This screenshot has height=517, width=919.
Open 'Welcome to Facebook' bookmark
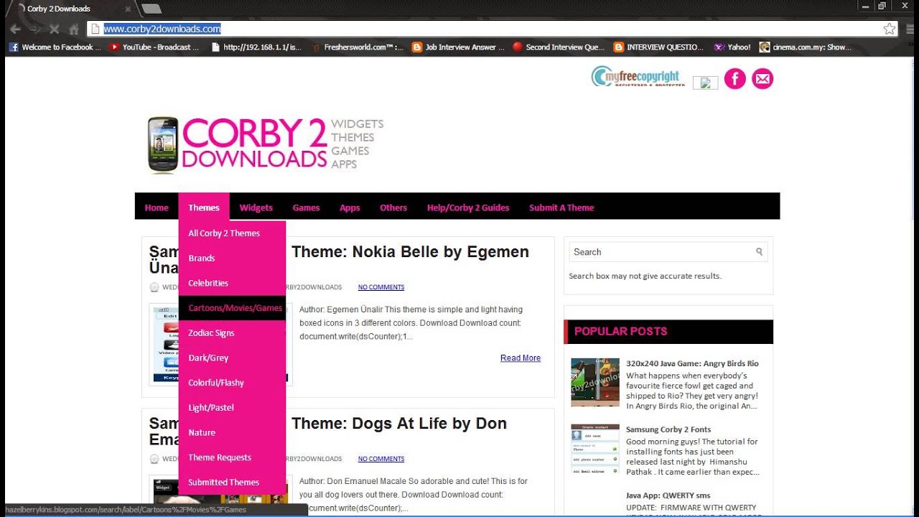pyautogui.click(x=55, y=47)
